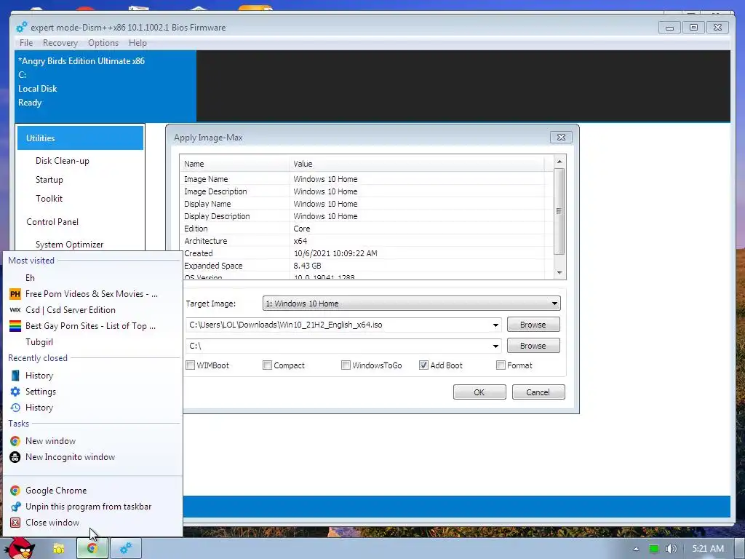The image size is (745, 559).
Task: Click the Wix icon beside Csd entry
Action: 15,310
